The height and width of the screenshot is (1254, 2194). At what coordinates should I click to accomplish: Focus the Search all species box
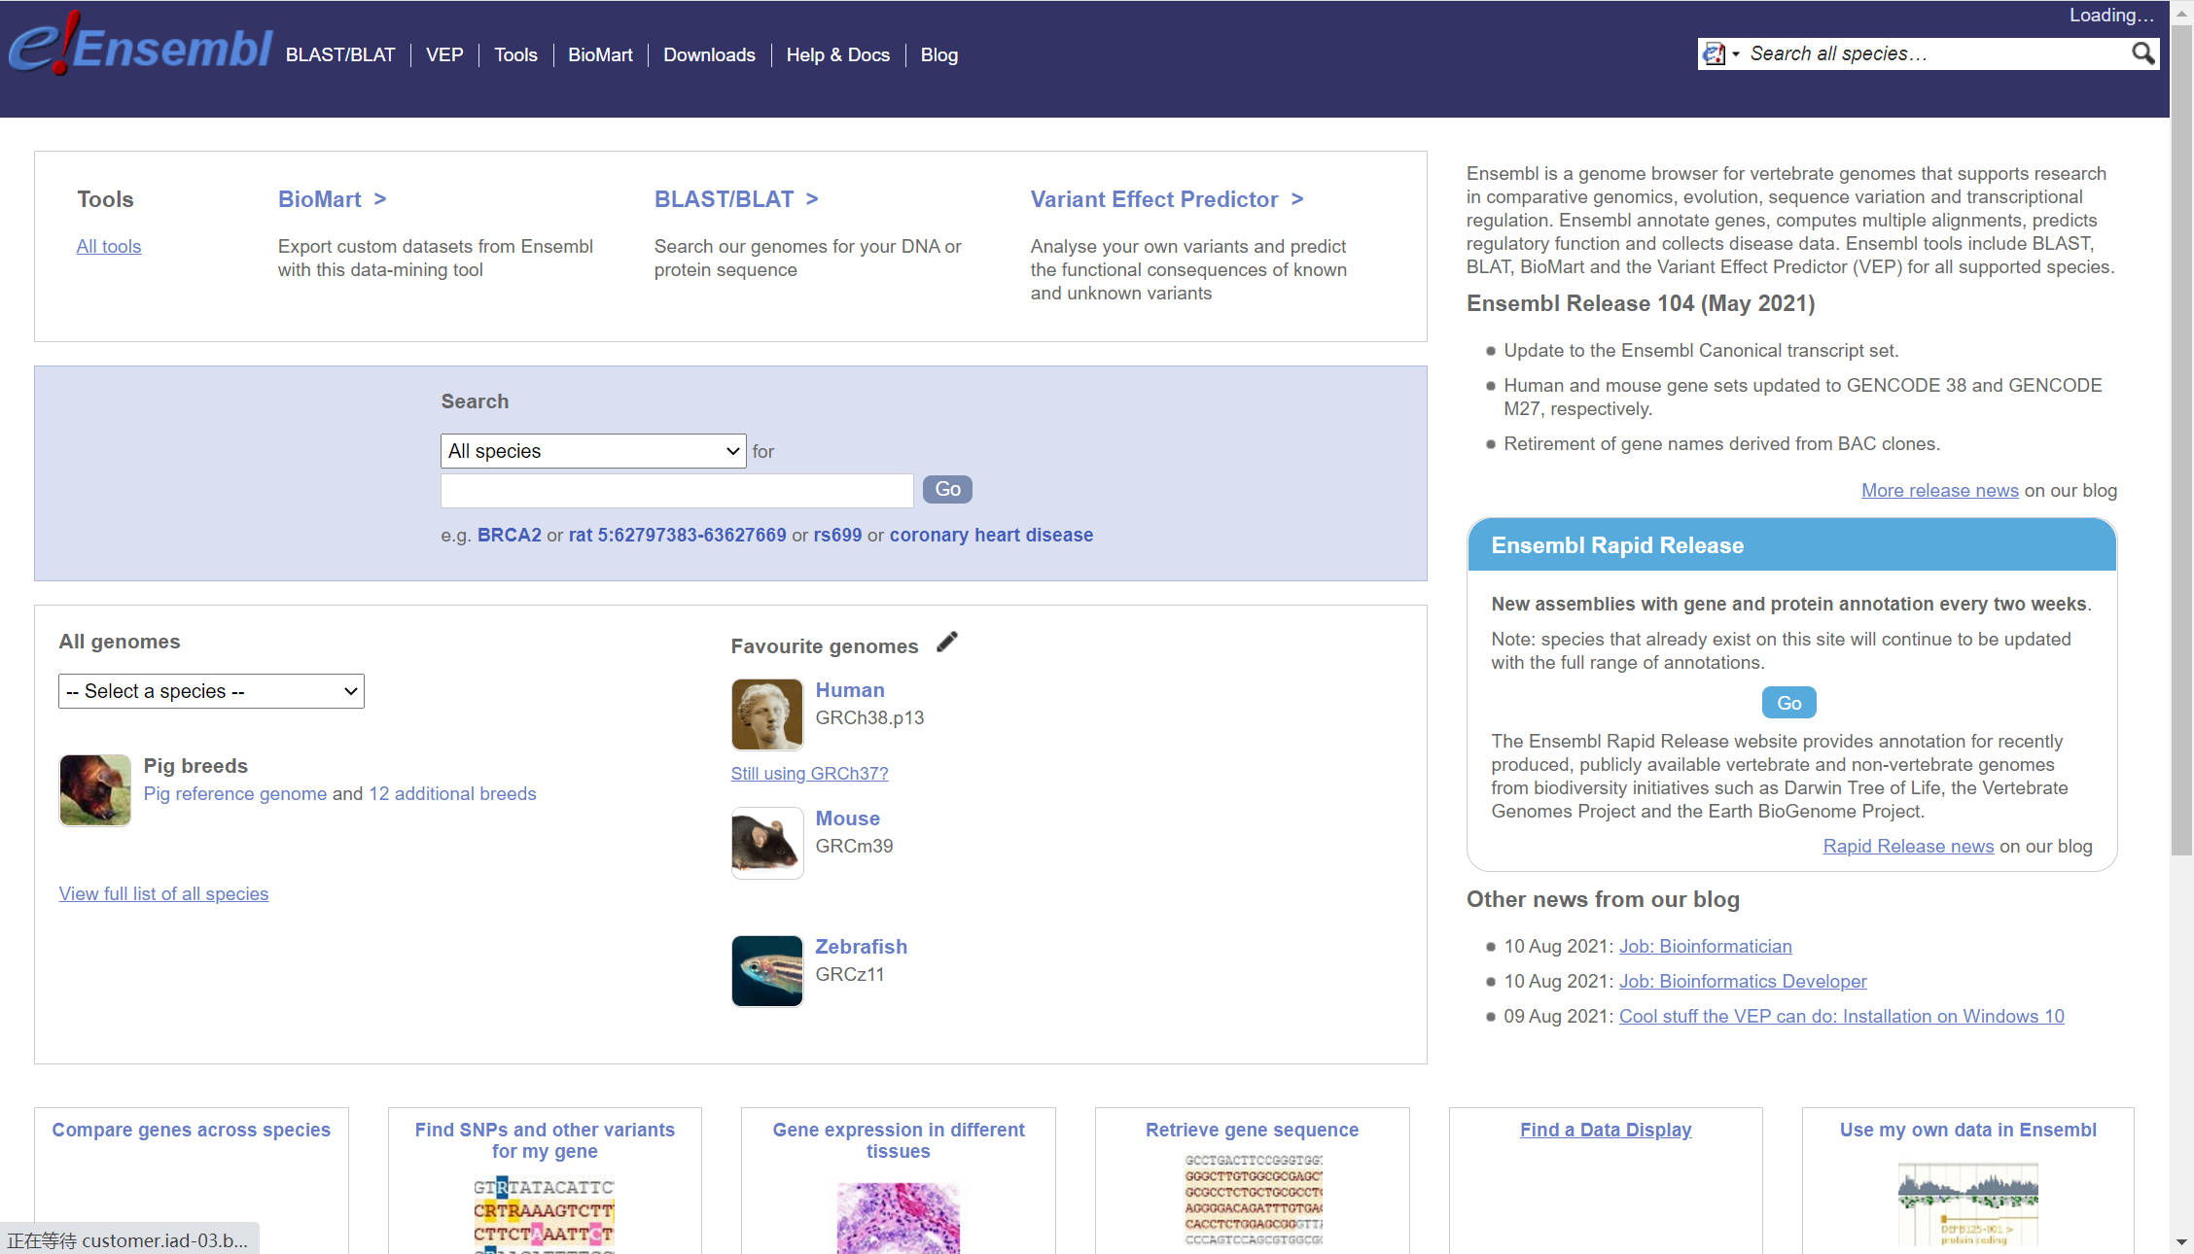click(1937, 54)
